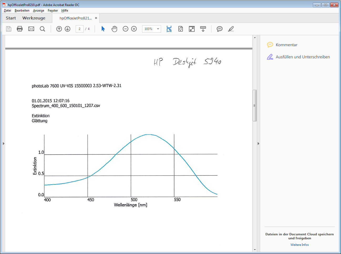Click the email envelope icon
This screenshot has height=254, width=341.
coord(31,29)
